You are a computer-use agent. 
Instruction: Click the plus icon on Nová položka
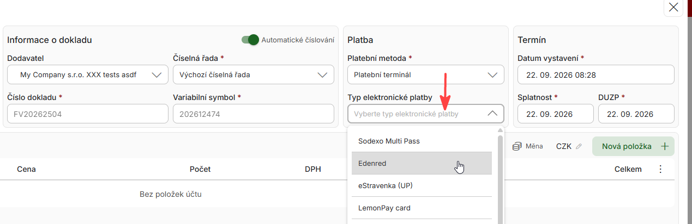(x=664, y=146)
